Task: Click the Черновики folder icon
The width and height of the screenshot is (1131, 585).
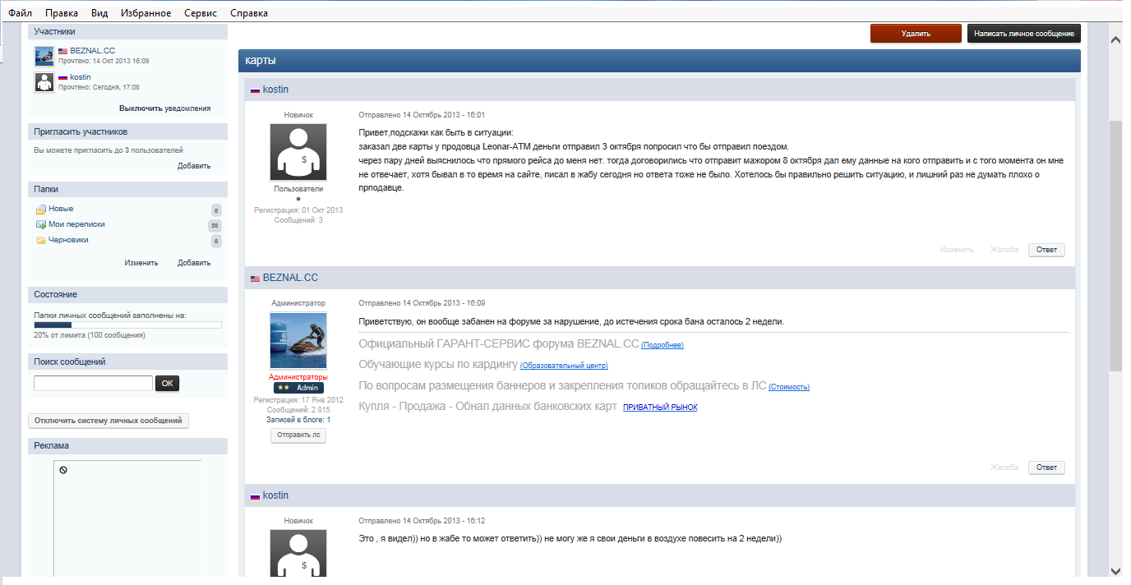Action: [x=40, y=240]
